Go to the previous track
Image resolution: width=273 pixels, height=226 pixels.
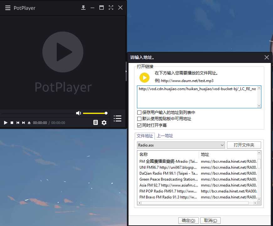point(18,123)
